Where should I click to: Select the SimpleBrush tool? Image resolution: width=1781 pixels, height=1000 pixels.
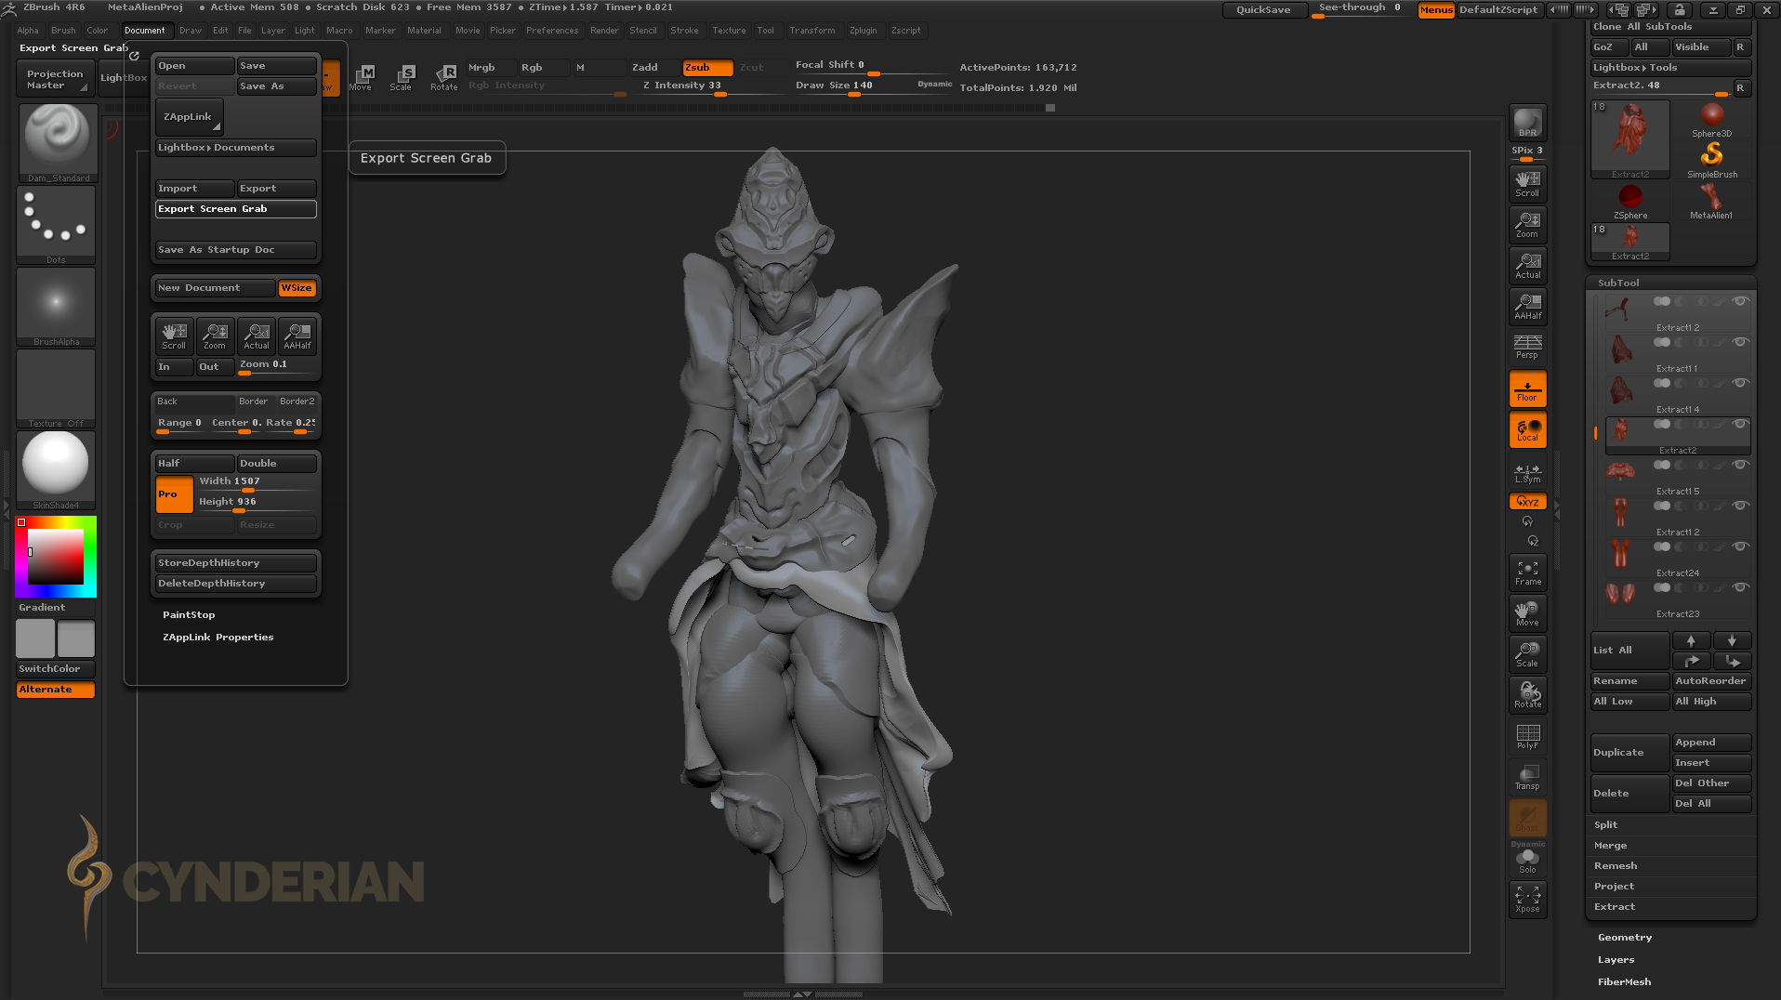coord(1711,160)
